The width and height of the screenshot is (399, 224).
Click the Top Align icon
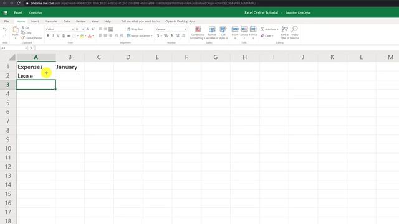point(100,29)
